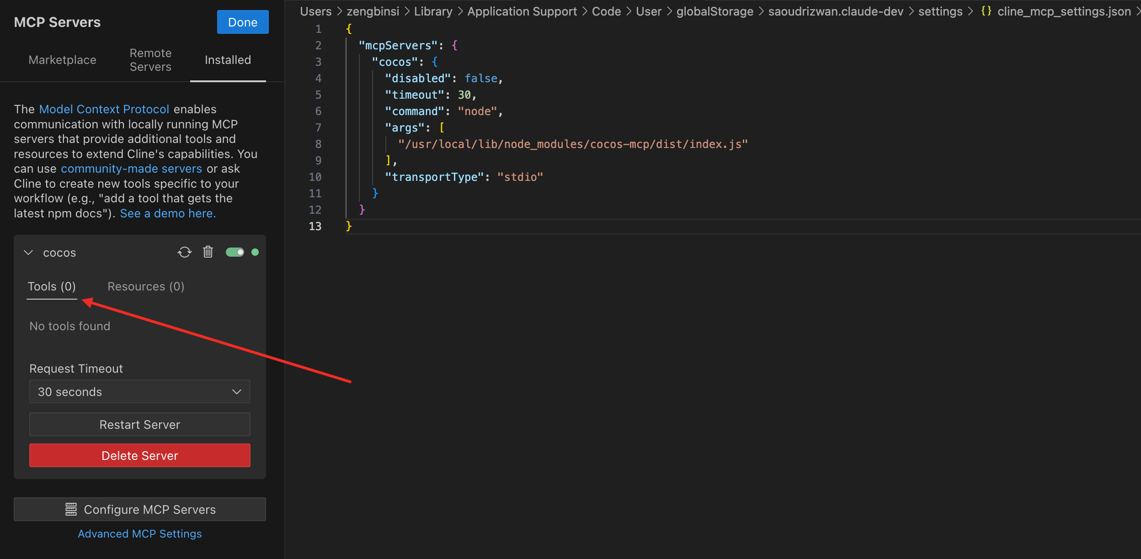This screenshot has width=1141, height=559.
Task: Open the Advanced MCP Settings link
Action: pyautogui.click(x=139, y=534)
